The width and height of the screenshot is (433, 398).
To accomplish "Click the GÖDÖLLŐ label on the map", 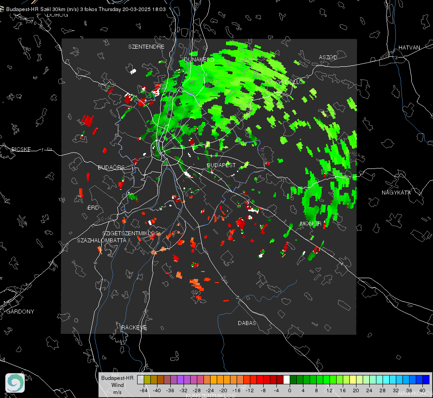I will 290,82.
